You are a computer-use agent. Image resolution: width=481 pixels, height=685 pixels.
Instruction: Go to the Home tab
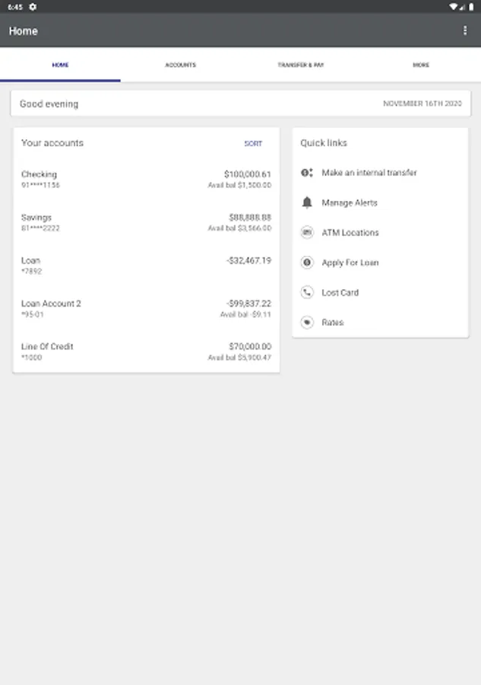coord(60,65)
